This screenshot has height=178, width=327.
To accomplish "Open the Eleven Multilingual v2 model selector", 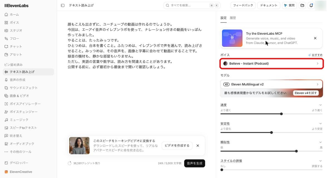I will click(x=271, y=84).
